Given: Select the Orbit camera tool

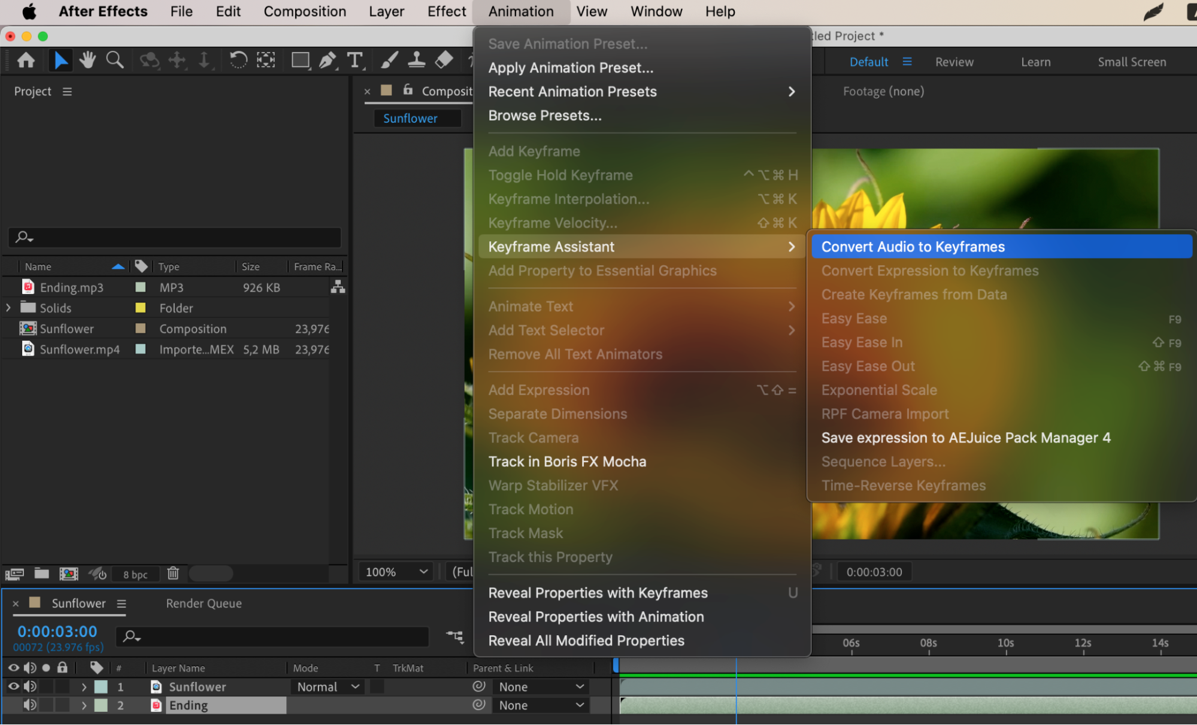Looking at the screenshot, I should [149, 60].
